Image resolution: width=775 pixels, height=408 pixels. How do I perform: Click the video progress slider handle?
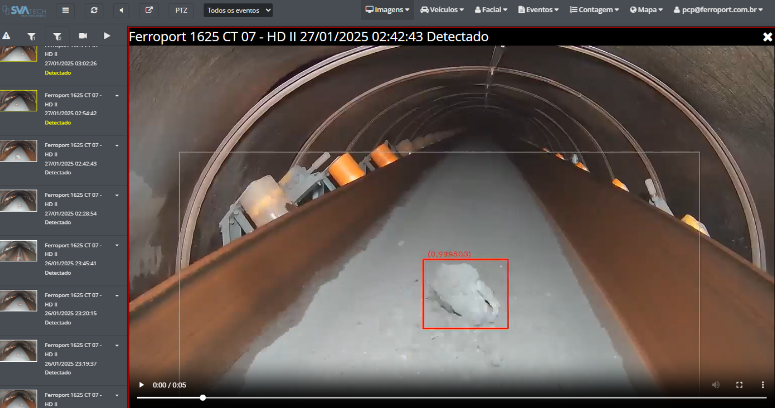tap(203, 398)
